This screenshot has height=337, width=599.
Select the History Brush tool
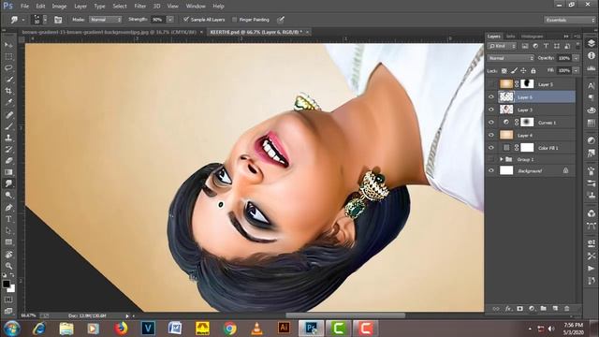8,150
